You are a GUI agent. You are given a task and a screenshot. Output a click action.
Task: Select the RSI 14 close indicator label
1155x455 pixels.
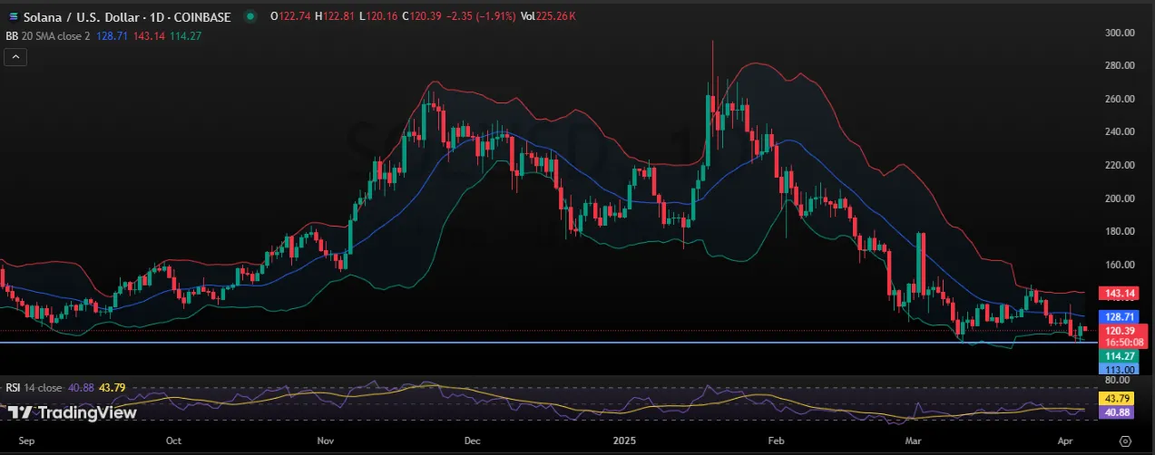tap(34, 388)
